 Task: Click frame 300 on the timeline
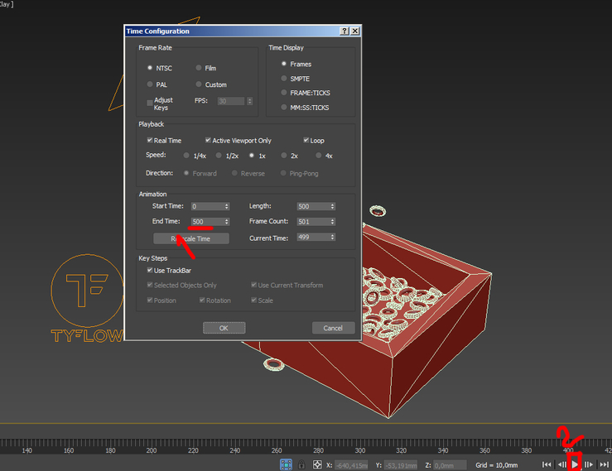(360, 450)
